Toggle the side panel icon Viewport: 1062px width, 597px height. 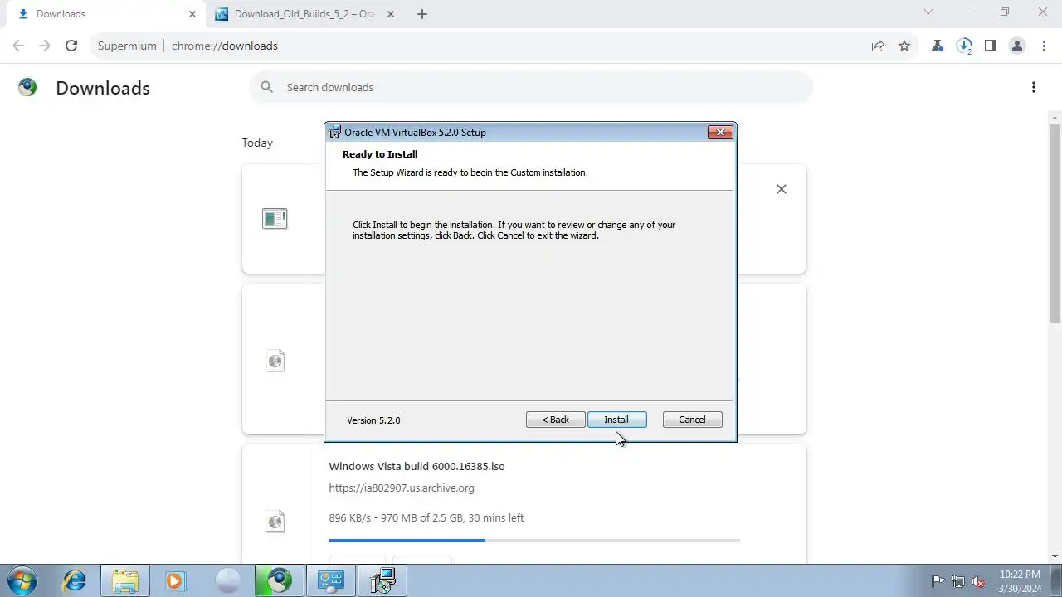(x=991, y=46)
